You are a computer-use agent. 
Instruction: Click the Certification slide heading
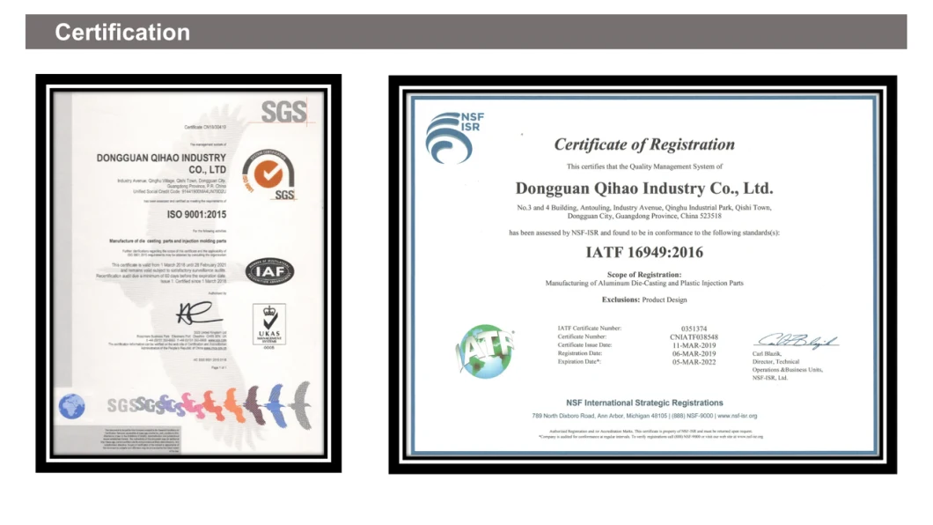122,32
